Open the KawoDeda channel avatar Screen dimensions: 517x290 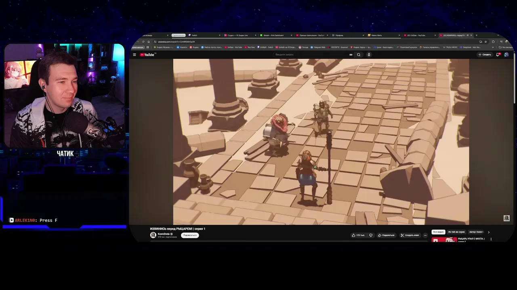[153, 235]
